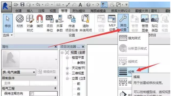Select the 修改 (Modify) arrow tool
Image resolution: width=171 pixels, height=96 pixels.
tap(8, 23)
